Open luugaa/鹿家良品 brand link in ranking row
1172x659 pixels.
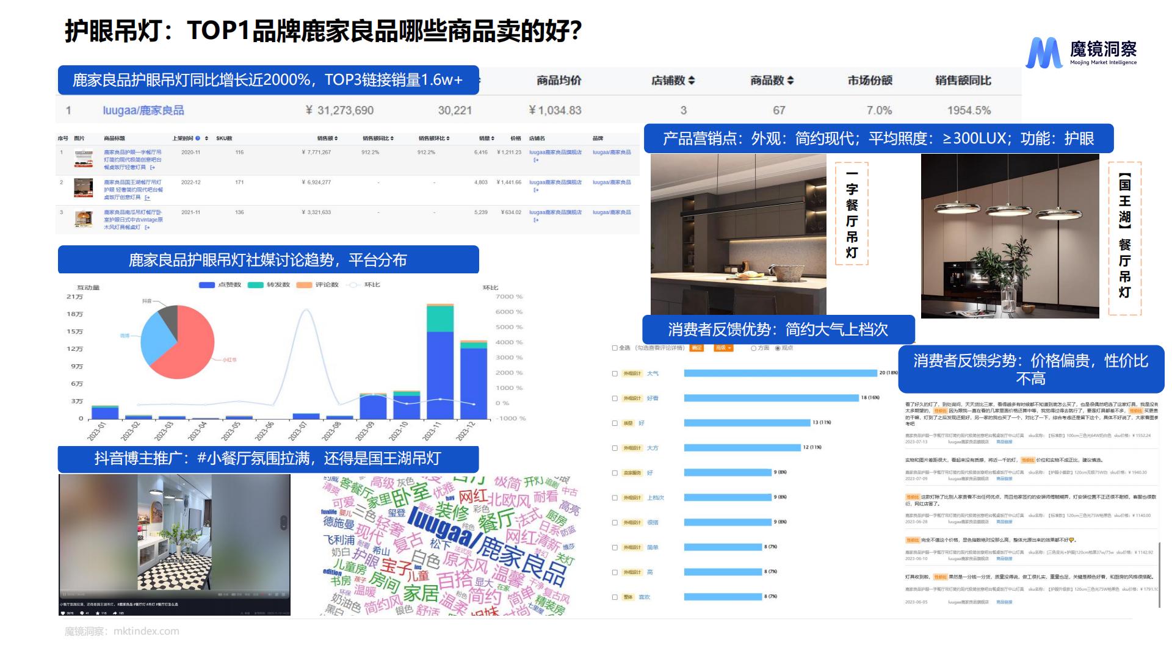[x=143, y=110]
